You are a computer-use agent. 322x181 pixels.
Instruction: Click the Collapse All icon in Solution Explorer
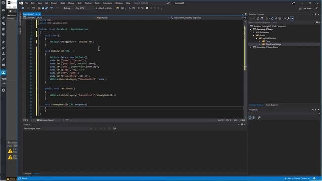click(x=276, y=18)
